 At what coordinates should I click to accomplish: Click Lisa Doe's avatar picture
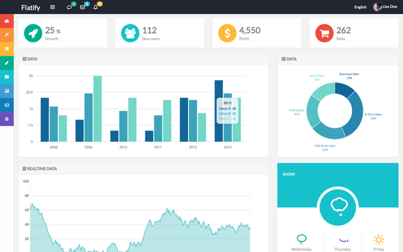pyautogui.click(x=377, y=7)
